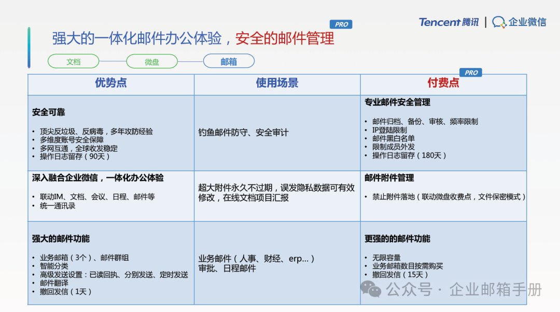
Task: Click the Tencent 腾讯 logo
Action: (449, 22)
